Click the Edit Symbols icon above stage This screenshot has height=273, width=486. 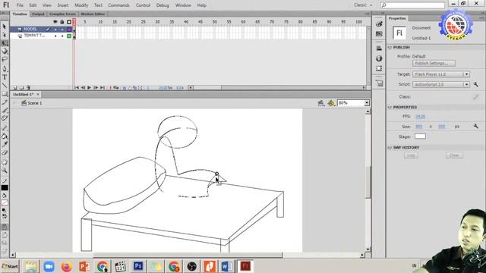click(331, 103)
